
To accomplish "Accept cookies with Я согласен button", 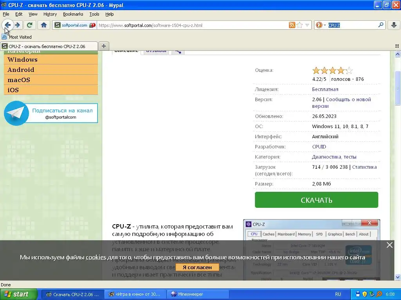I will (197, 267).
